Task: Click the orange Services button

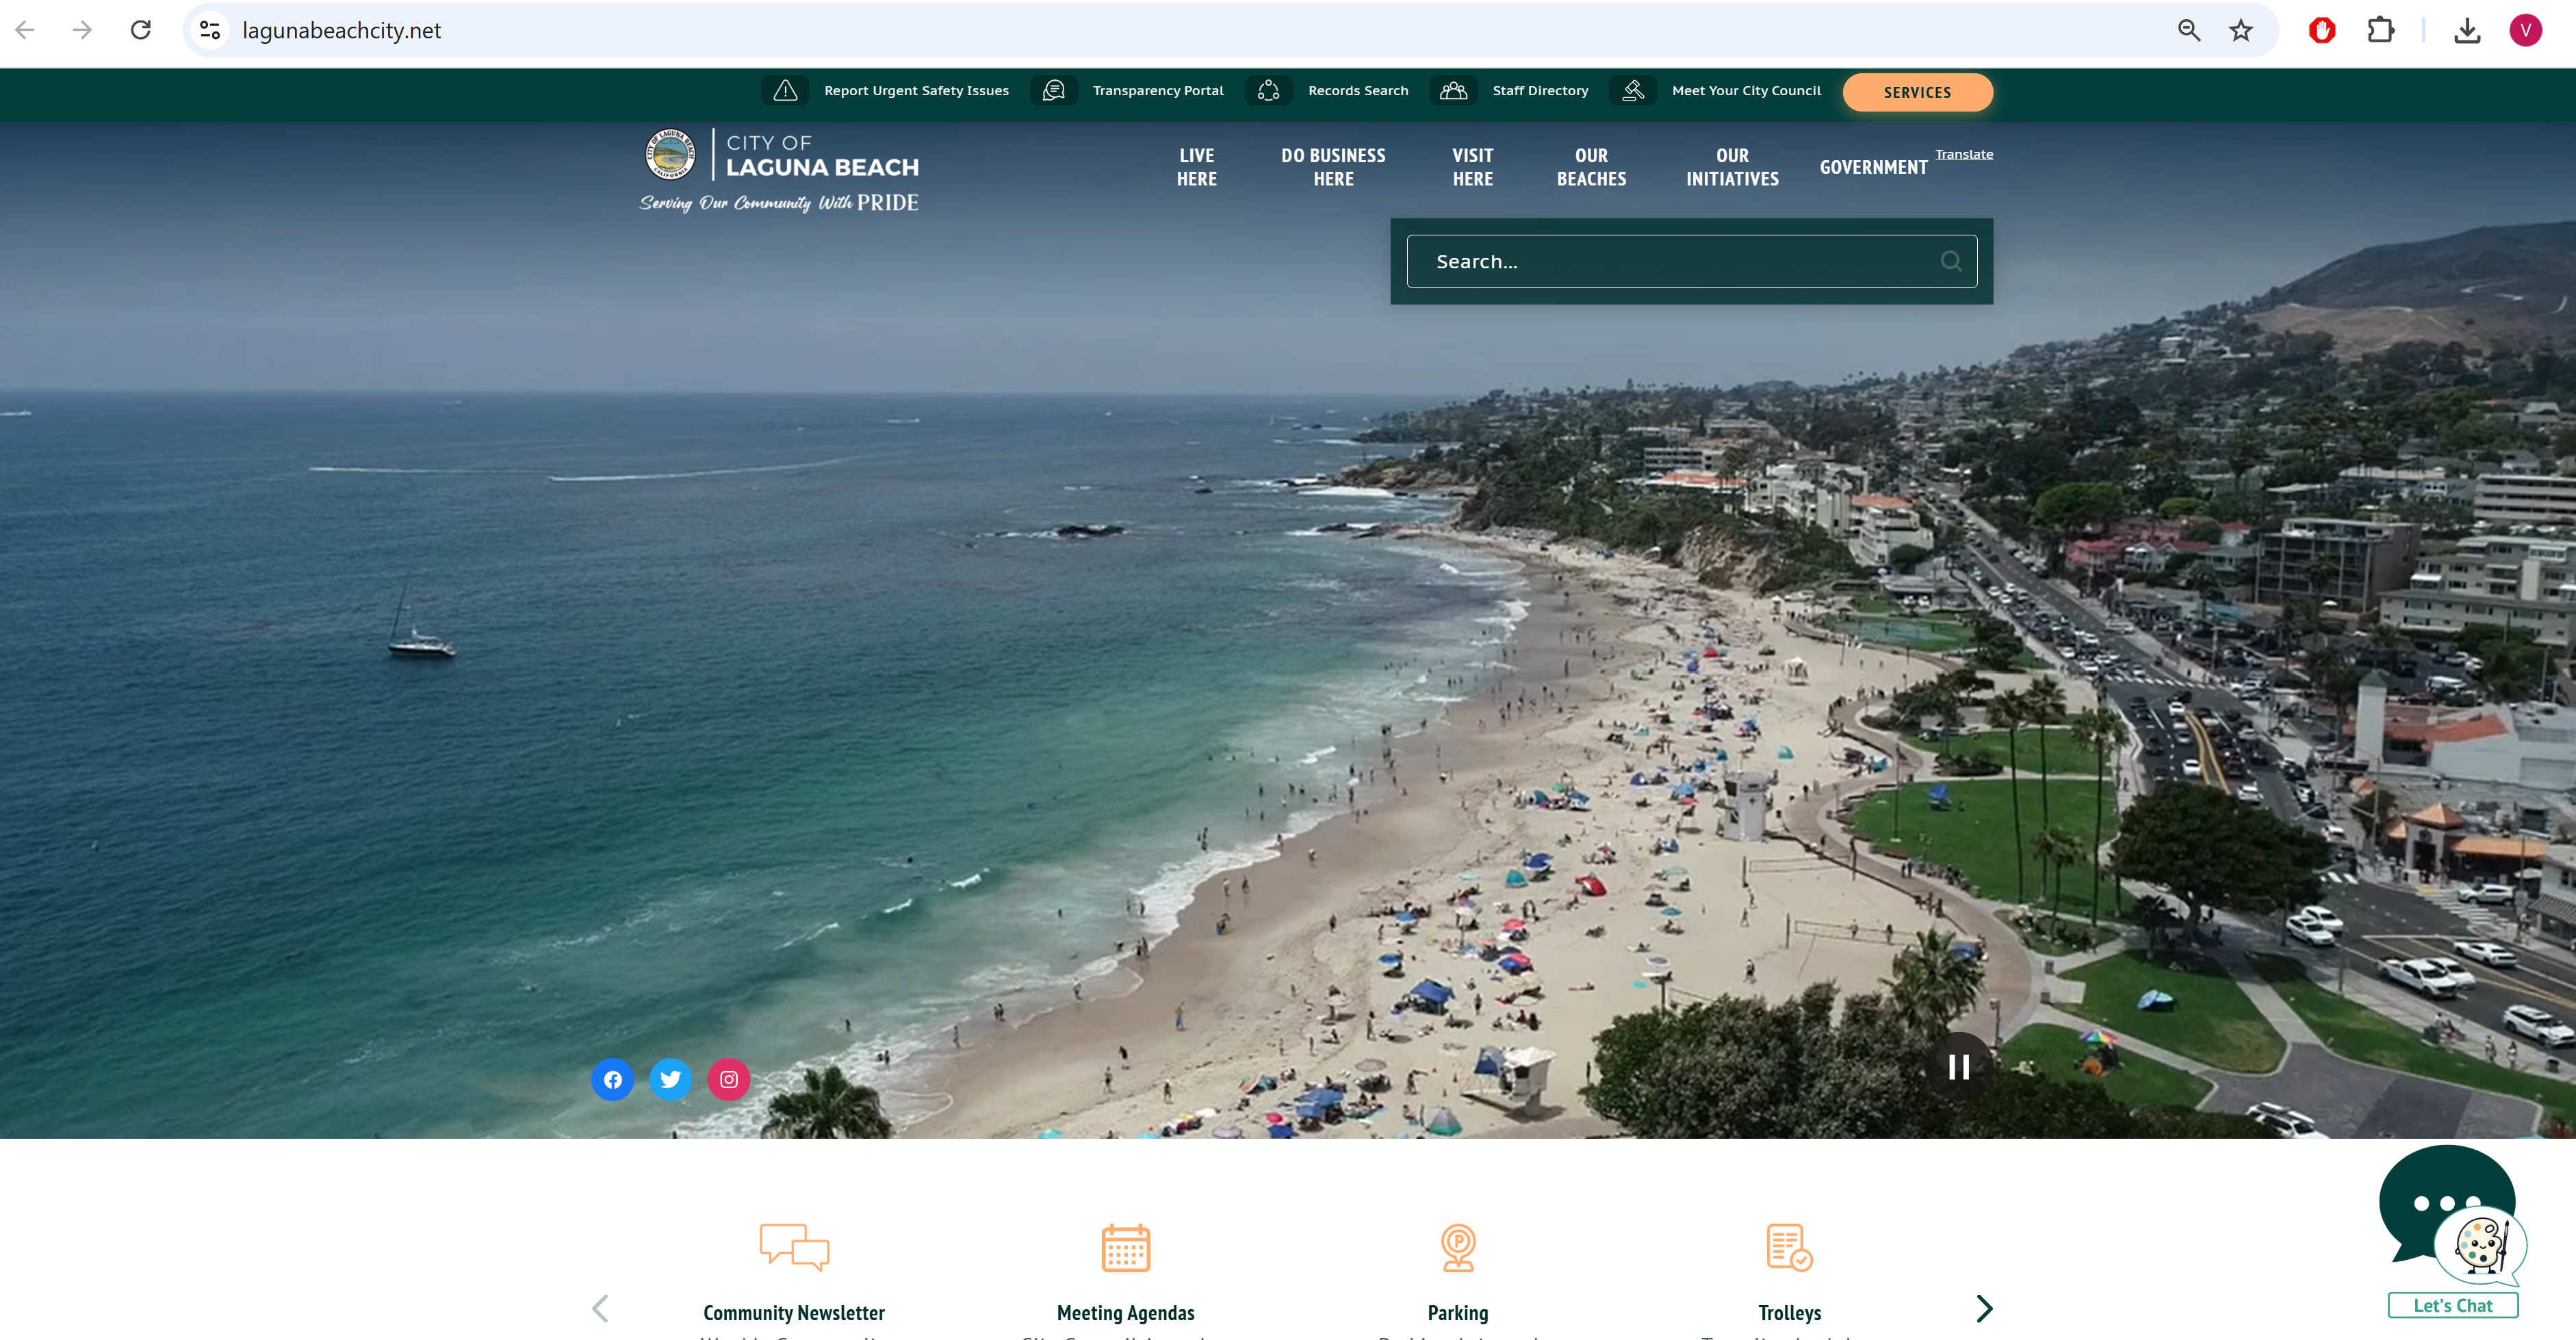Action: click(1917, 92)
